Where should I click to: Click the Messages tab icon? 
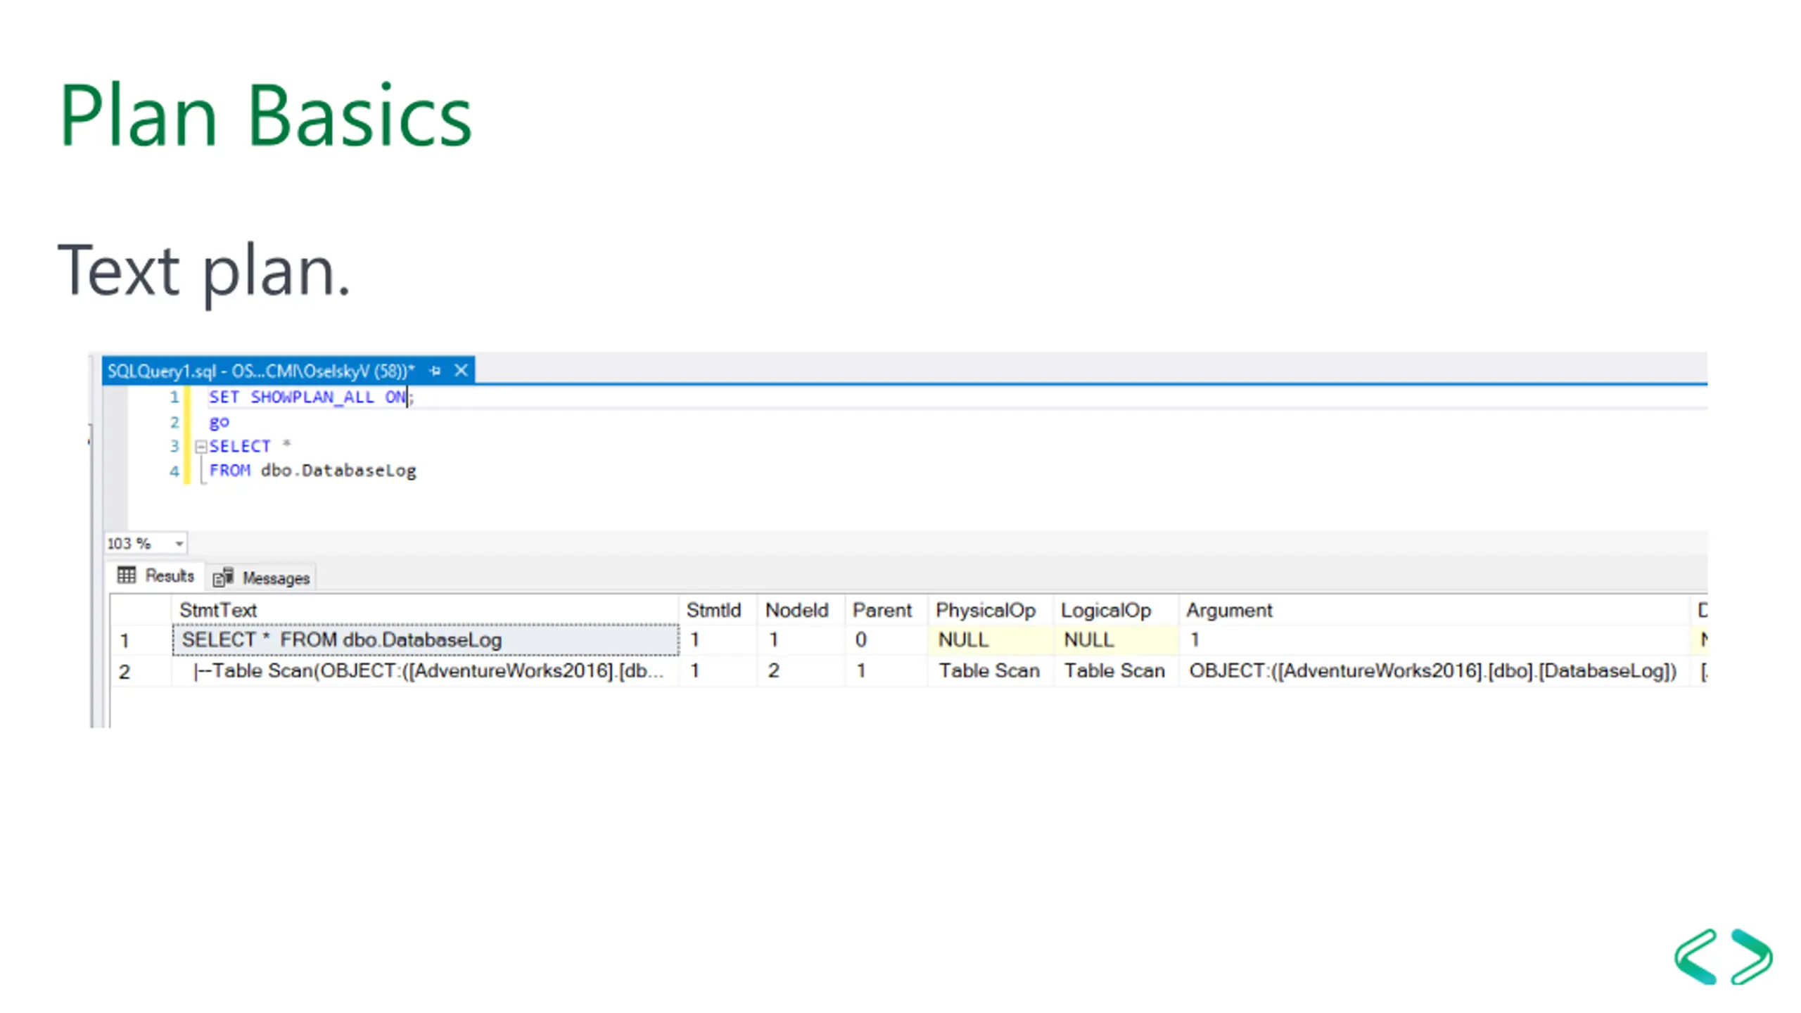223,578
